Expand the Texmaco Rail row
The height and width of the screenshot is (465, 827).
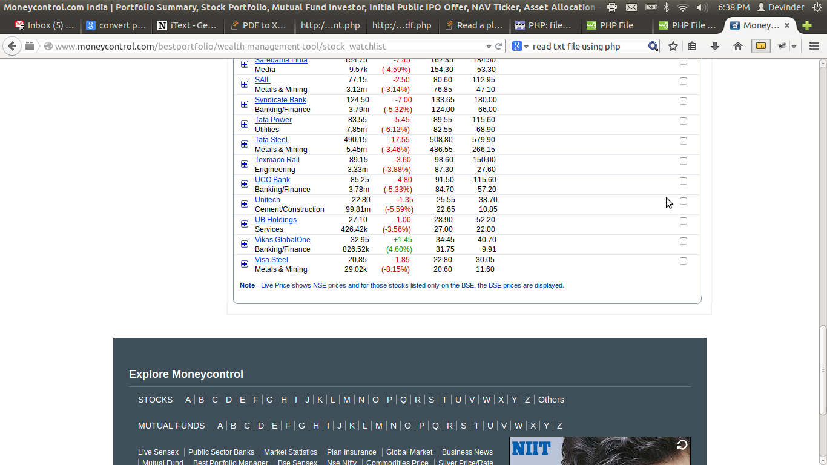[x=245, y=164]
